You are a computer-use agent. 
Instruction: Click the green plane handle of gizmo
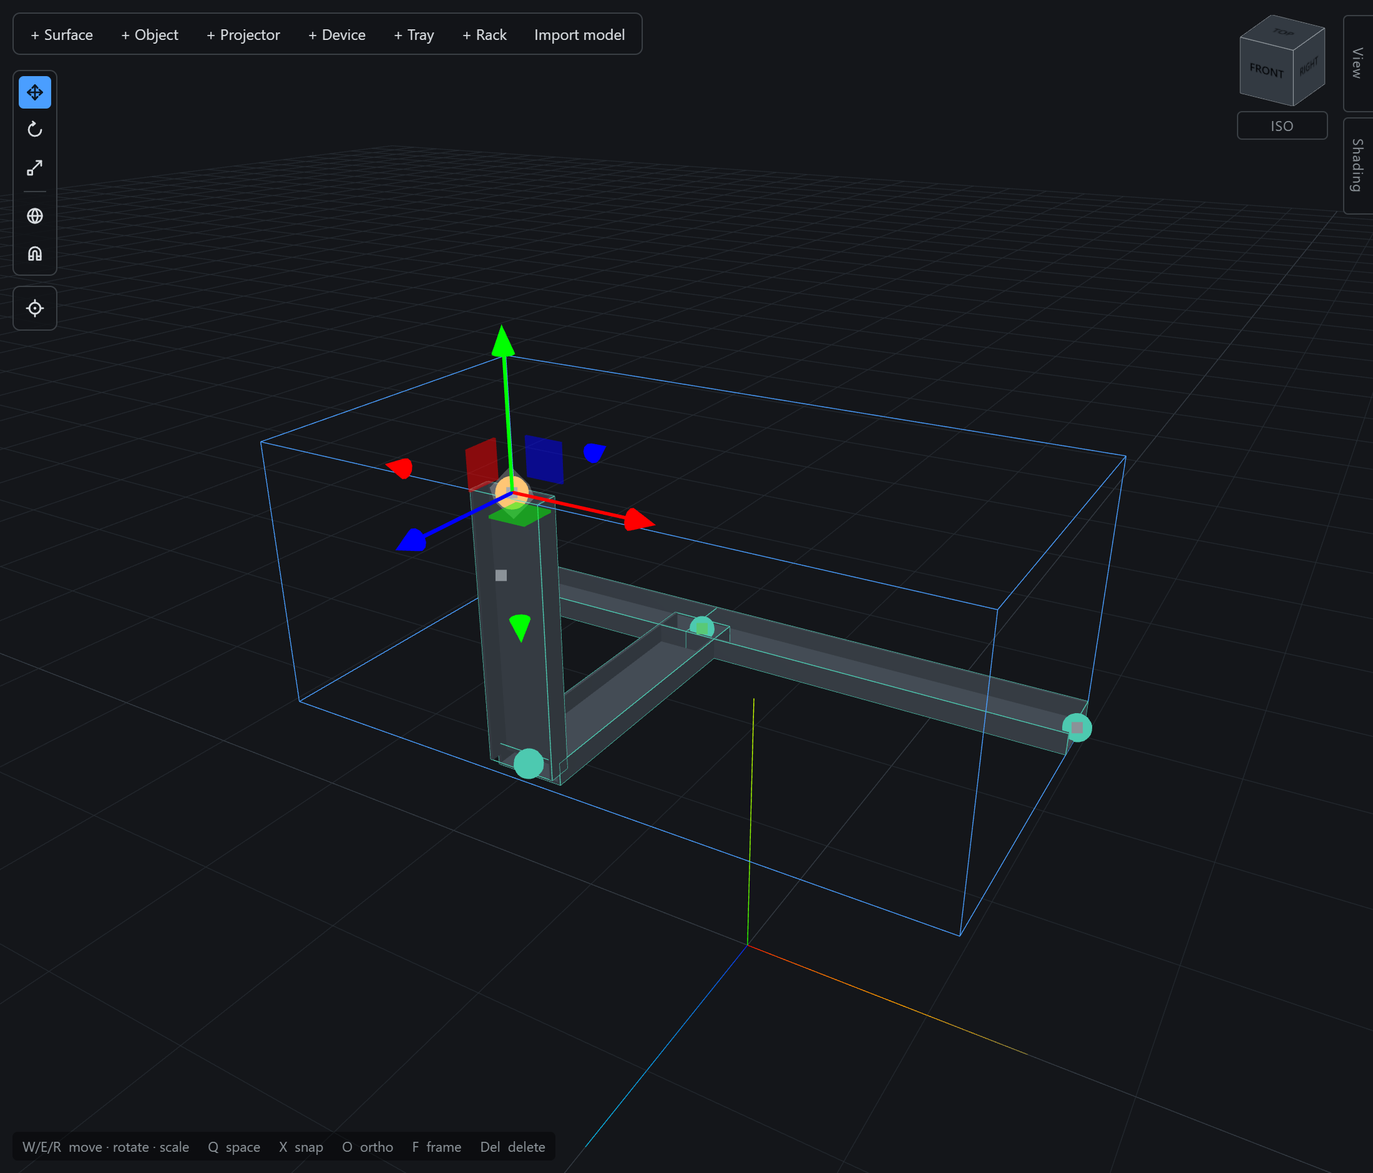pos(519,515)
